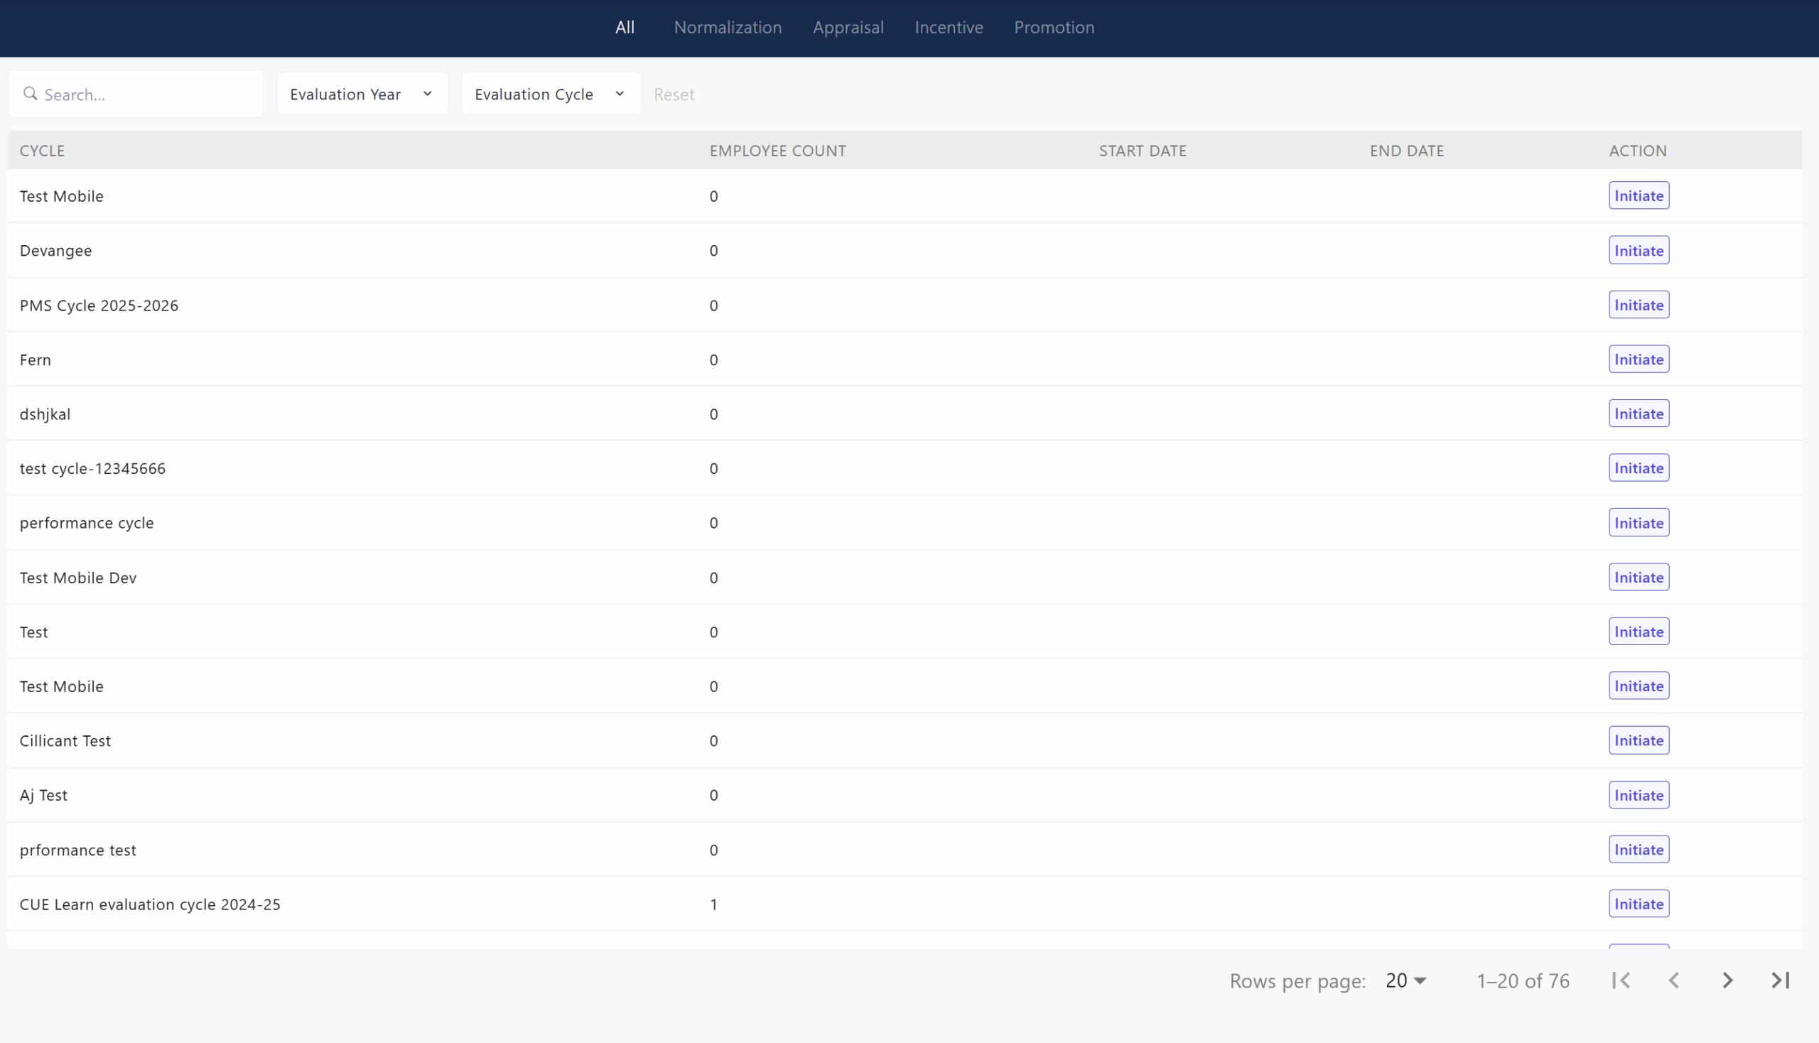Screen dimensions: 1819x1043
Task: Click the ACTION column header
Action: click(1638, 151)
